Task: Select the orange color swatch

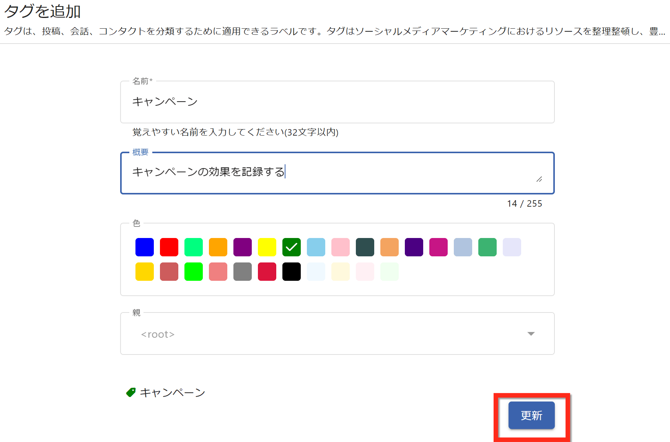Action: click(218, 247)
